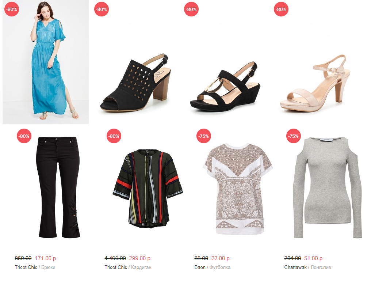Click the -75% badge on grey longsleeve
The height and width of the screenshot is (281, 375).
pyautogui.click(x=294, y=136)
